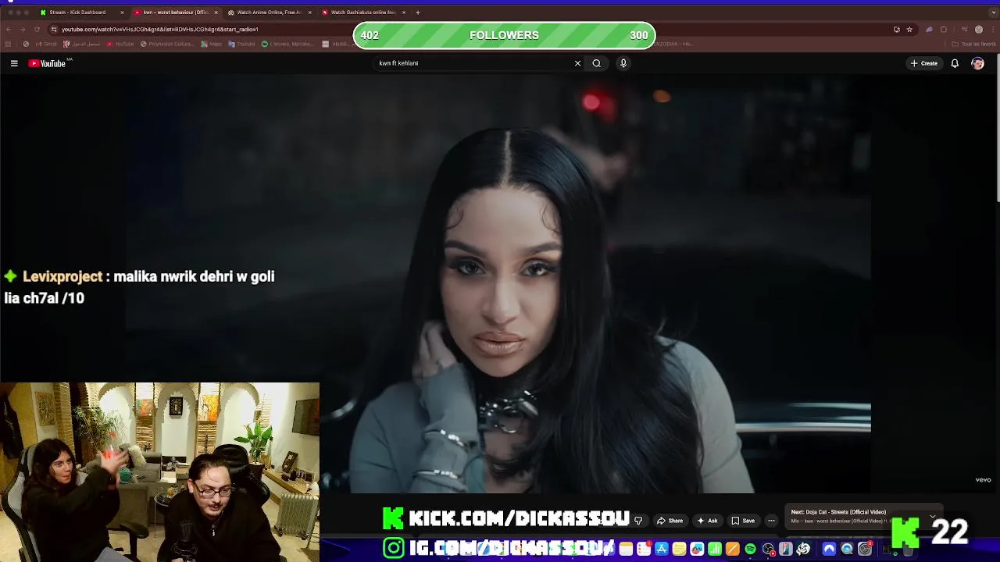The height and width of the screenshot is (562, 1000).
Task: Go back in browser history
Action: (9, 30)
